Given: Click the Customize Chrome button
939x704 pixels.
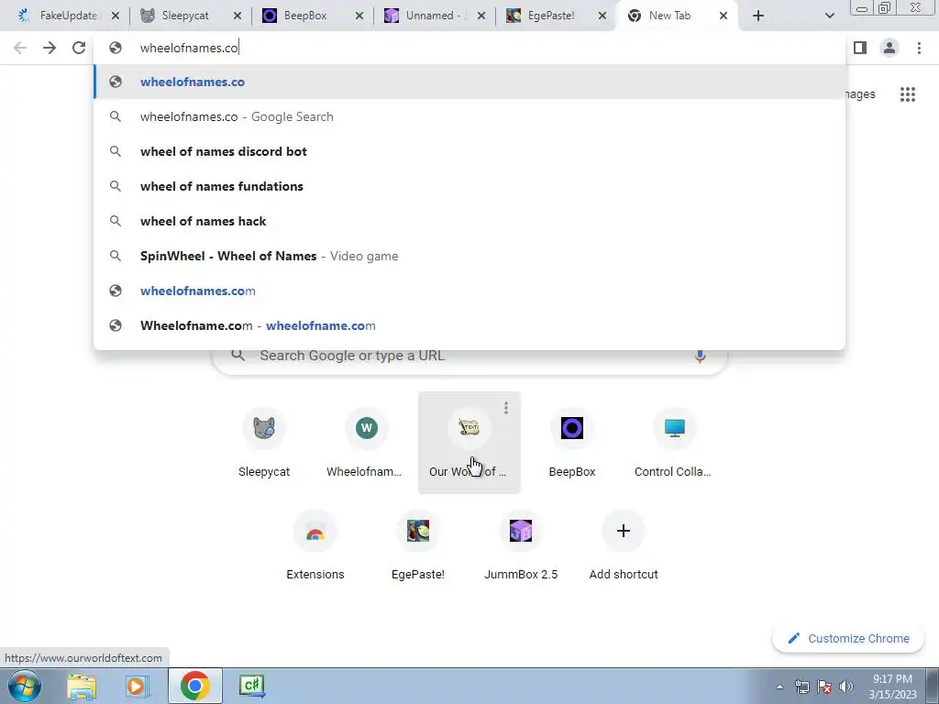Looking at the screenshot, I should [x=848, y=638].
